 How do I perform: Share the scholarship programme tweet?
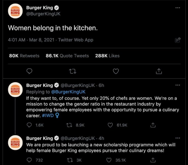pos(153,160)
